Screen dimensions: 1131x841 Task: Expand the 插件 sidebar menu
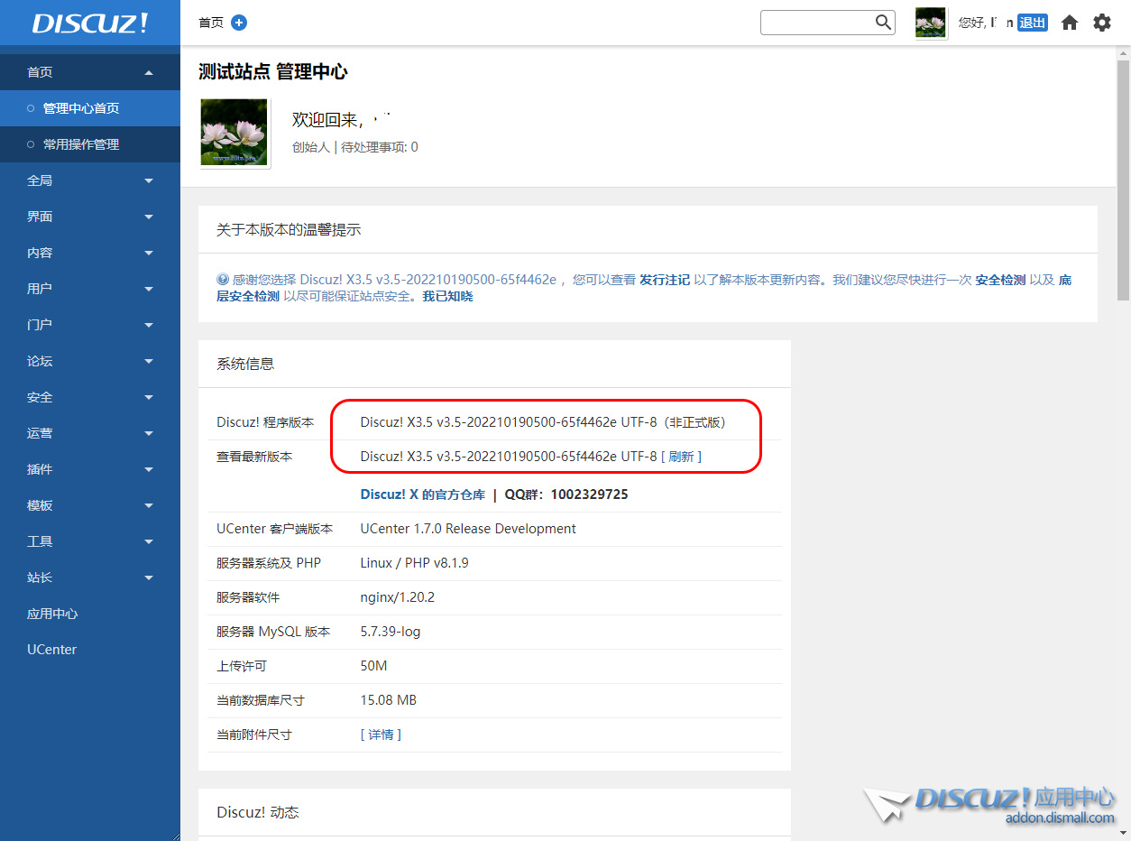tap(90, 469)
